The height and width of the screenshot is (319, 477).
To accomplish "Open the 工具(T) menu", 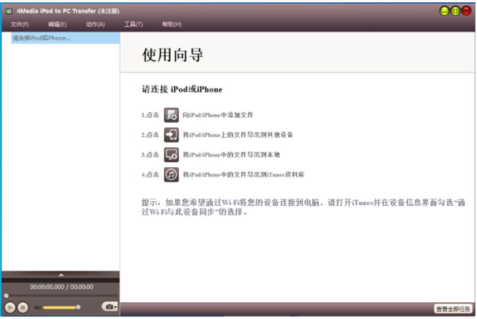I will coord(133,25).
